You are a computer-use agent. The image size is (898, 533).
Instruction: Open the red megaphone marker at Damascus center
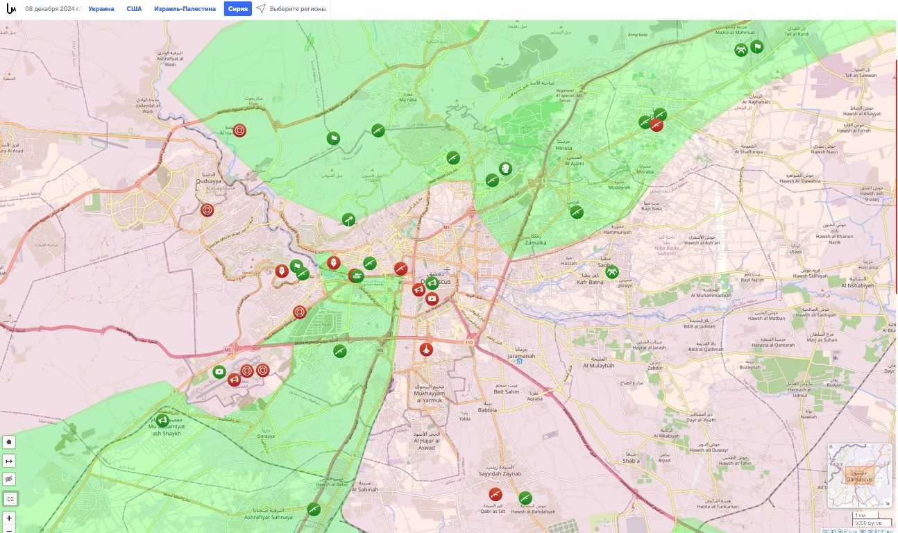[x=418, y=290]
